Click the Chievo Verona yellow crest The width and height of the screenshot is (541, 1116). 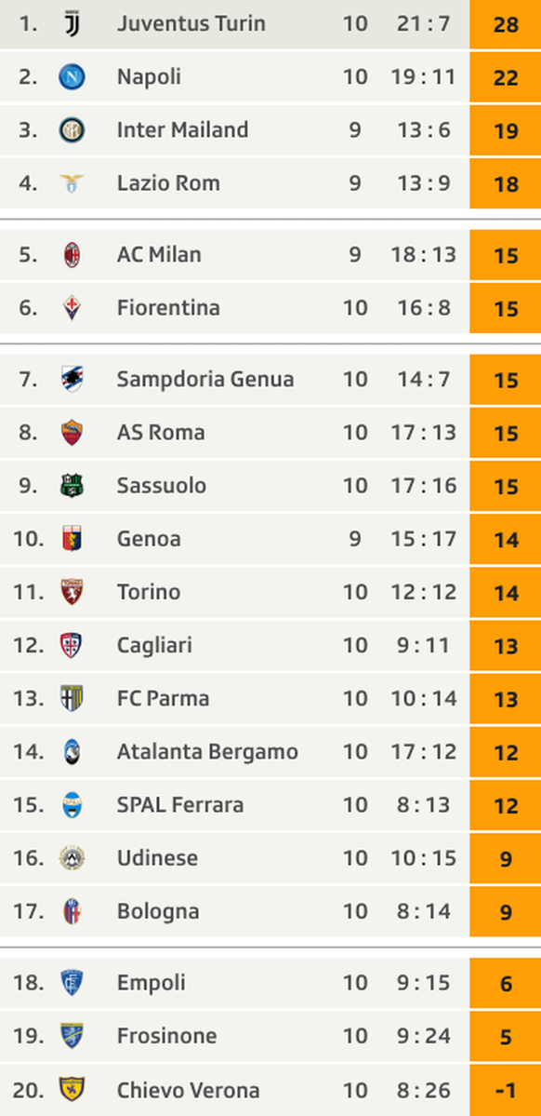click(72, 1090)
